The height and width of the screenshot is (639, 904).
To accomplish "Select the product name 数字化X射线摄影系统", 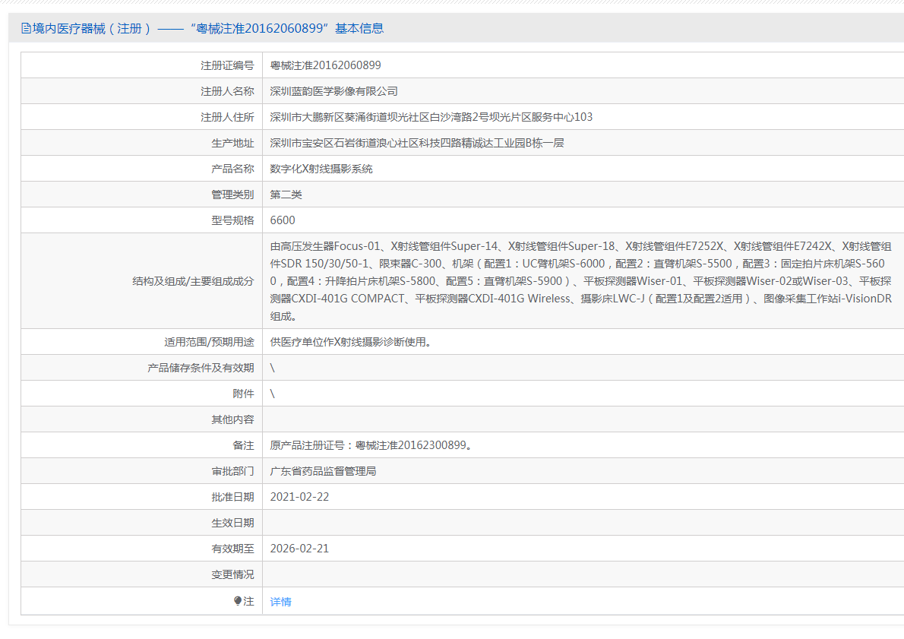I will pos(321,169).
